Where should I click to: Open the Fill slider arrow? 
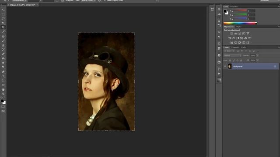tap(258, 61)
